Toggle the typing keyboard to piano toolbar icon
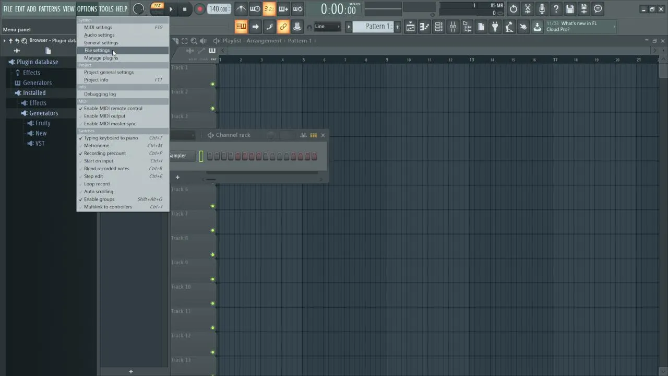 [241, 27]
